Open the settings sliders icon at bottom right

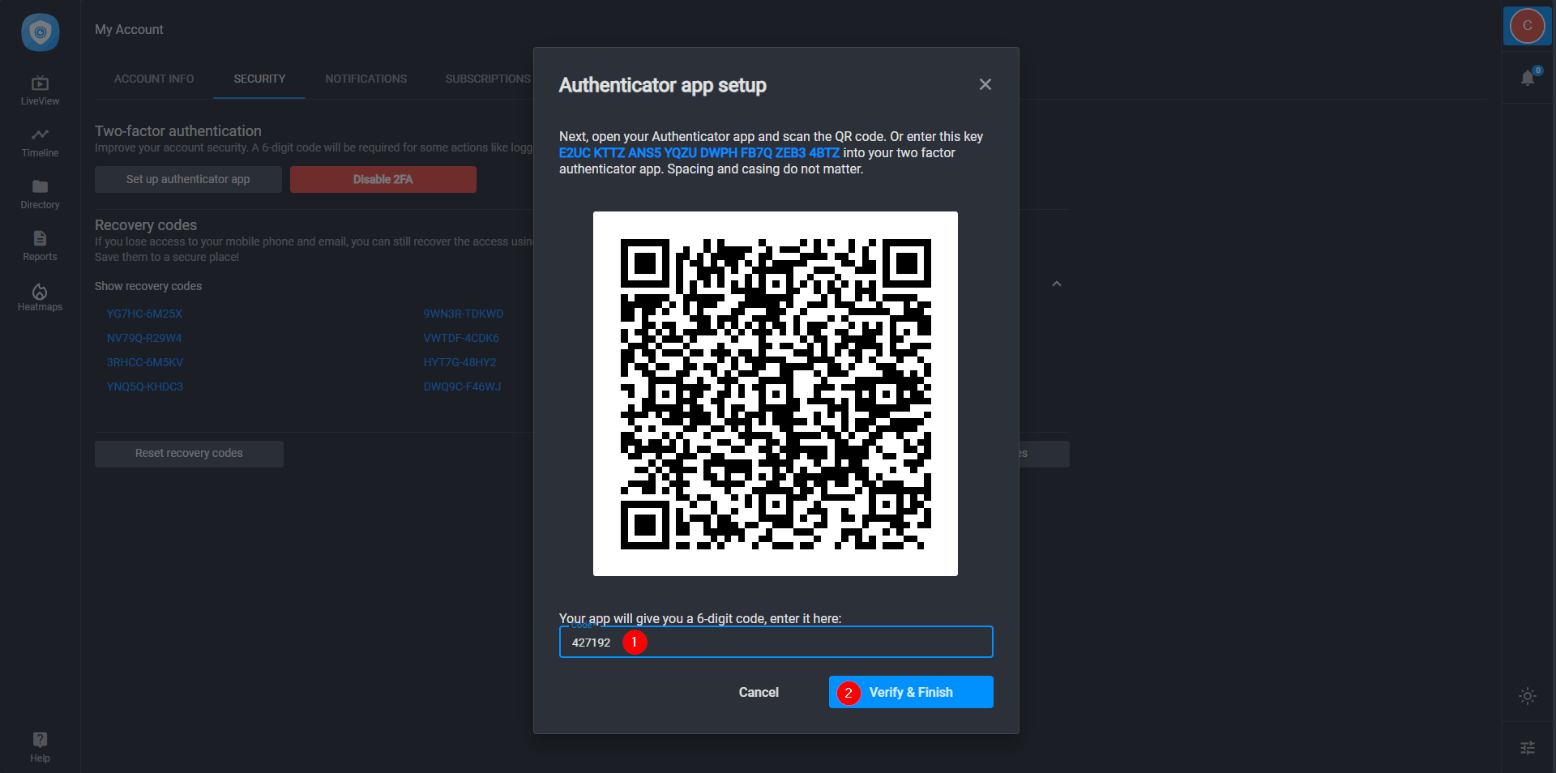(1528, 748)
